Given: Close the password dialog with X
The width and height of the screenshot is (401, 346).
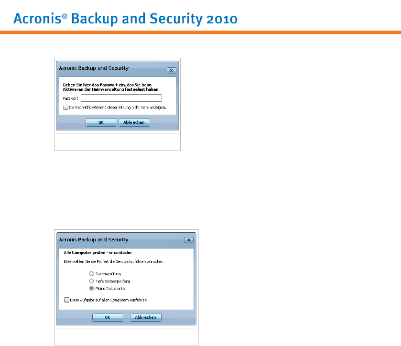Looking at the screenshot, I should click(x=172, y=70).
